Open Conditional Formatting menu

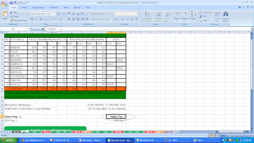(146, 17)
